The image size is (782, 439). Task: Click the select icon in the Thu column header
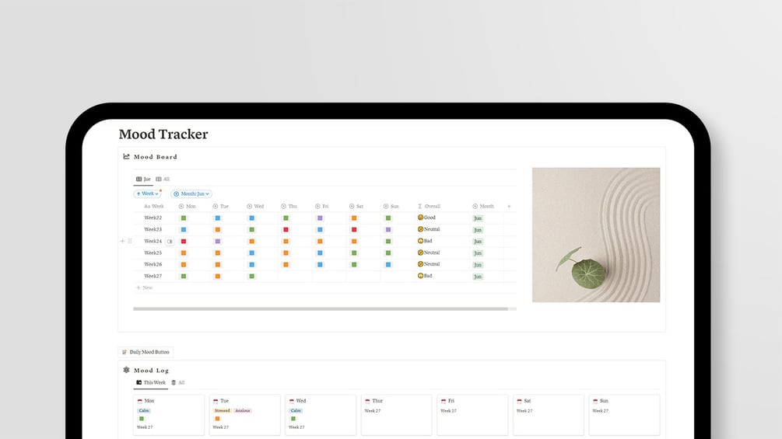point(283,206)
